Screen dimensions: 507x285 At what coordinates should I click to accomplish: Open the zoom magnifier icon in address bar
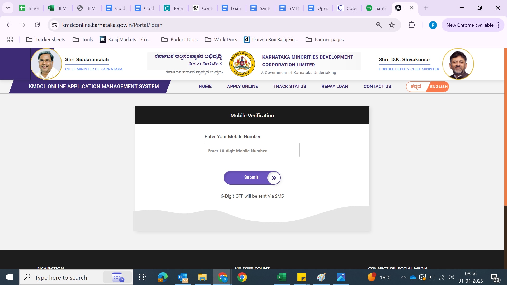click(x=379, y=25)
